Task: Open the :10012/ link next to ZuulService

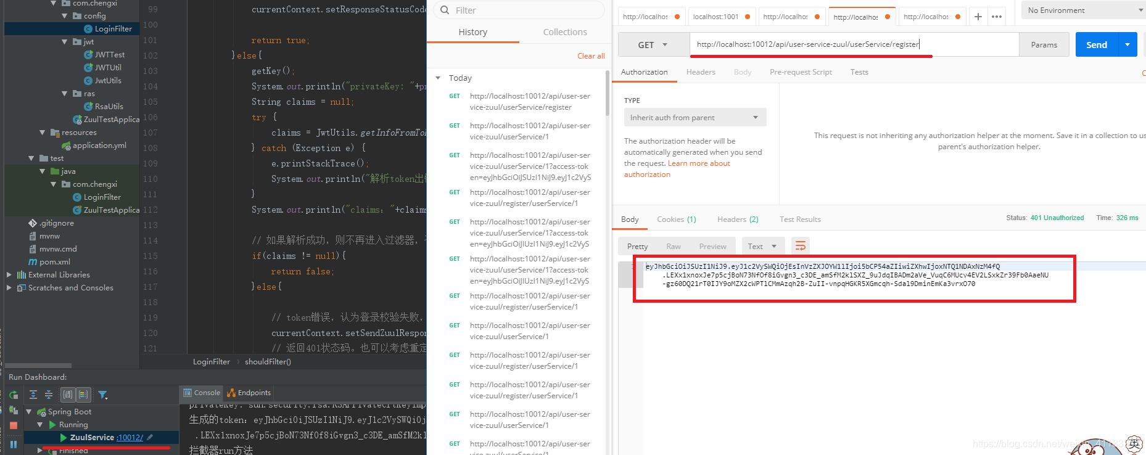Action: pyautogui.click(x=130, y=438)
